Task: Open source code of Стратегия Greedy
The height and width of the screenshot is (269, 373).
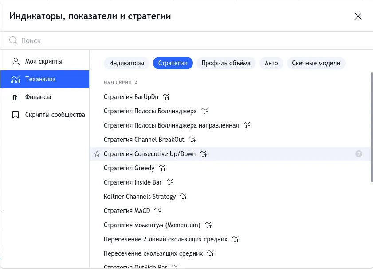Action: click(162, 168)
